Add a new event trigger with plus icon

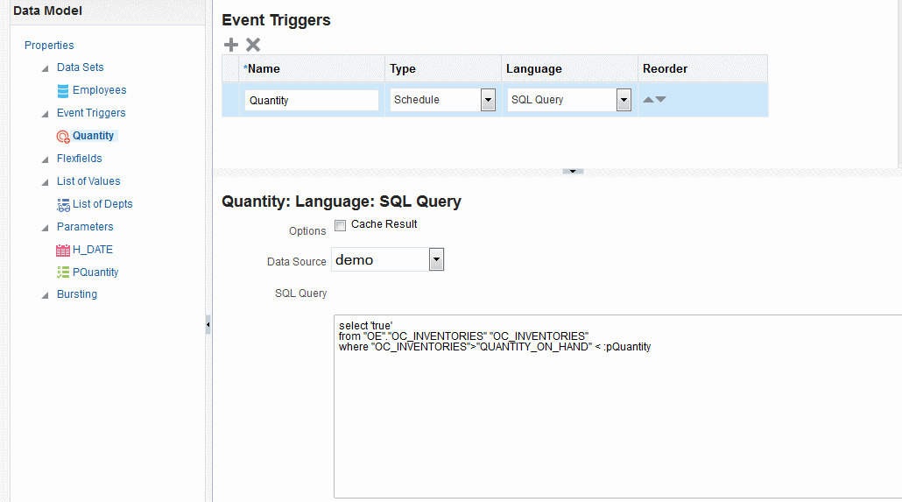[x=230, y=45]
